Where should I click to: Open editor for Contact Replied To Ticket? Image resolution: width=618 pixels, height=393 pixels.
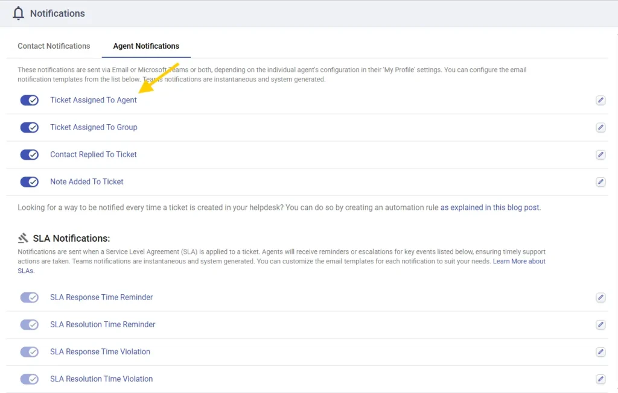(600, 154)
